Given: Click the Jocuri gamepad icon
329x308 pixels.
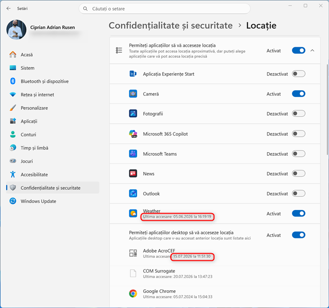Looking at the screenshot, I should tap(13, 161).
